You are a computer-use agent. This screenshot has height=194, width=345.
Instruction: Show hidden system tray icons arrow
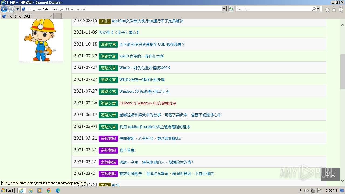(301, 190)
